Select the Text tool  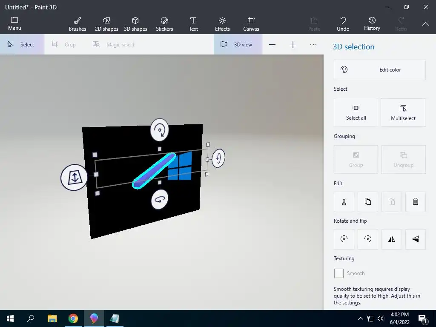[193, 24]
